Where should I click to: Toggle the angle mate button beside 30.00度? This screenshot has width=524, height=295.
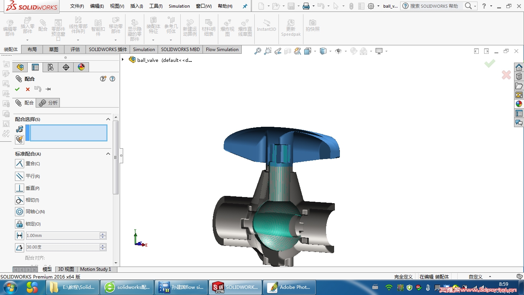(x=20, y=247)
